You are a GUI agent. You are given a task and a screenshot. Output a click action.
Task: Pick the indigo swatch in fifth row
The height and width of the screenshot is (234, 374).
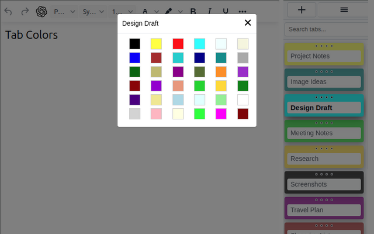135,100
